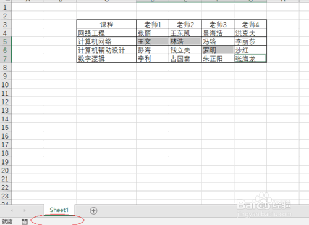This screenshot has height=225, width=309.
Task: Select the cell 计算机网络
Action: pyautogui.click(x=106, y=41)
